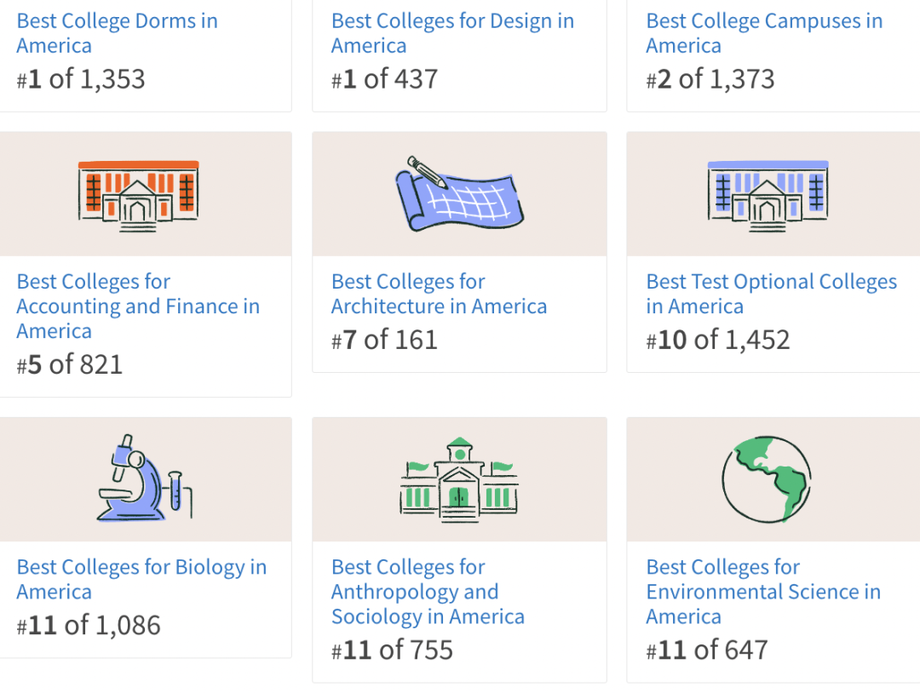The height and width of the screenshot is (693, 920).
Task: Click the green globe Environmental Science icon
Action: (767, 479)
